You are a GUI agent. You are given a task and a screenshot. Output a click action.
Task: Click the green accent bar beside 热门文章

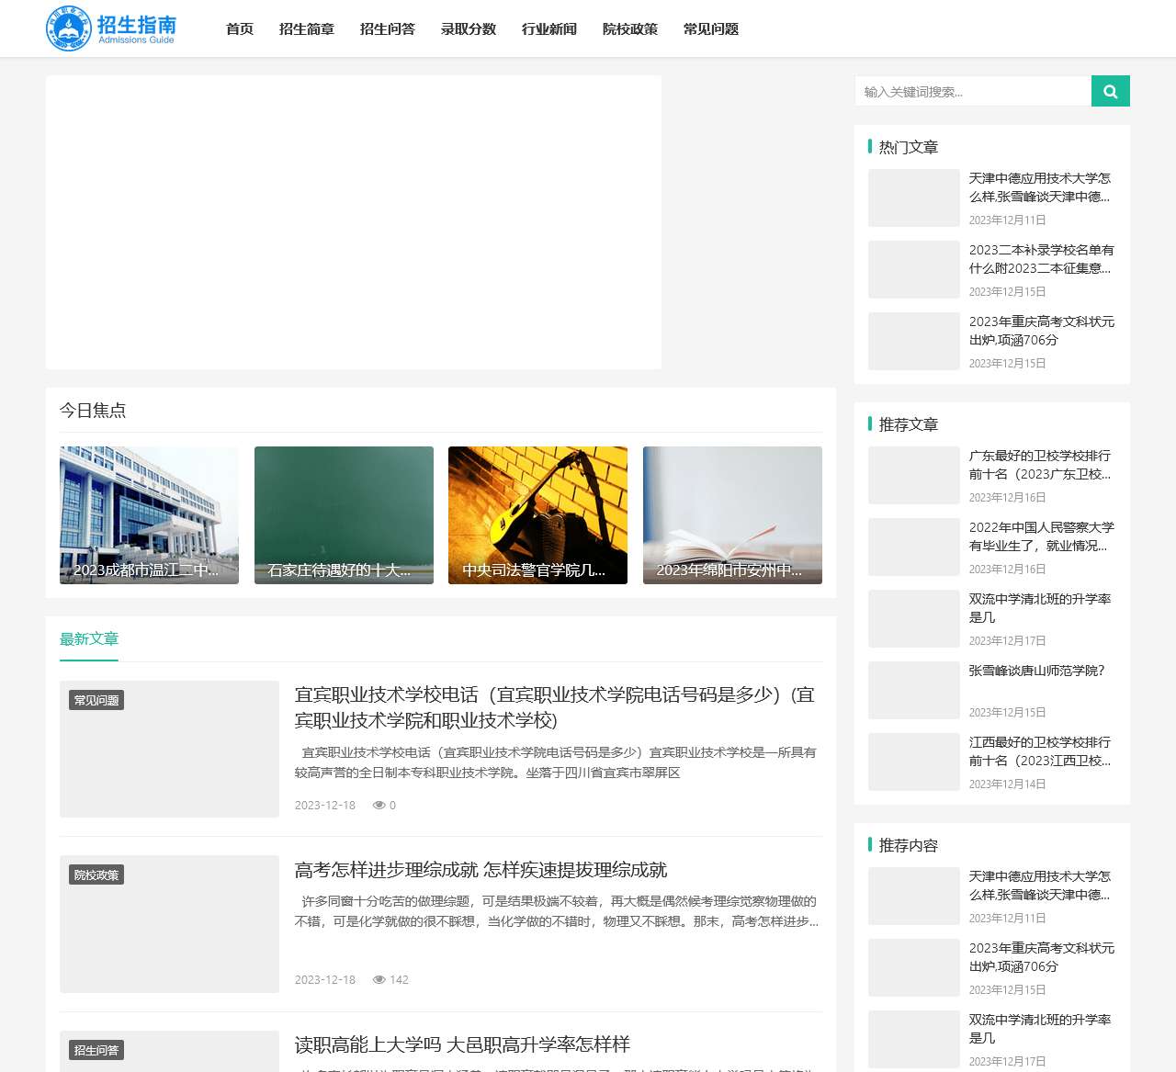(869, 146)
